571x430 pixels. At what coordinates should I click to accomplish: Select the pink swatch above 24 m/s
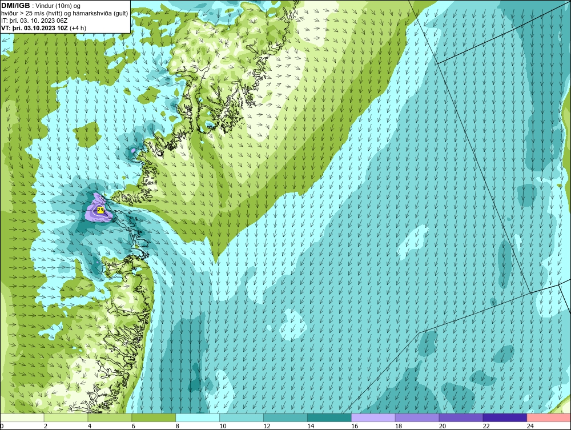click(x=548, y=417)
